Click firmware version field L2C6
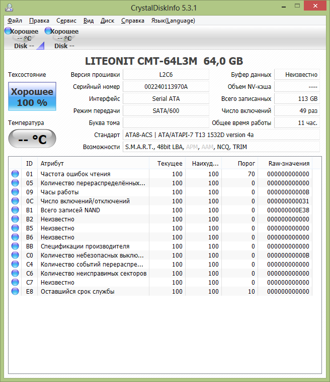Screen dimensions: 330x382 pos(166,75)
